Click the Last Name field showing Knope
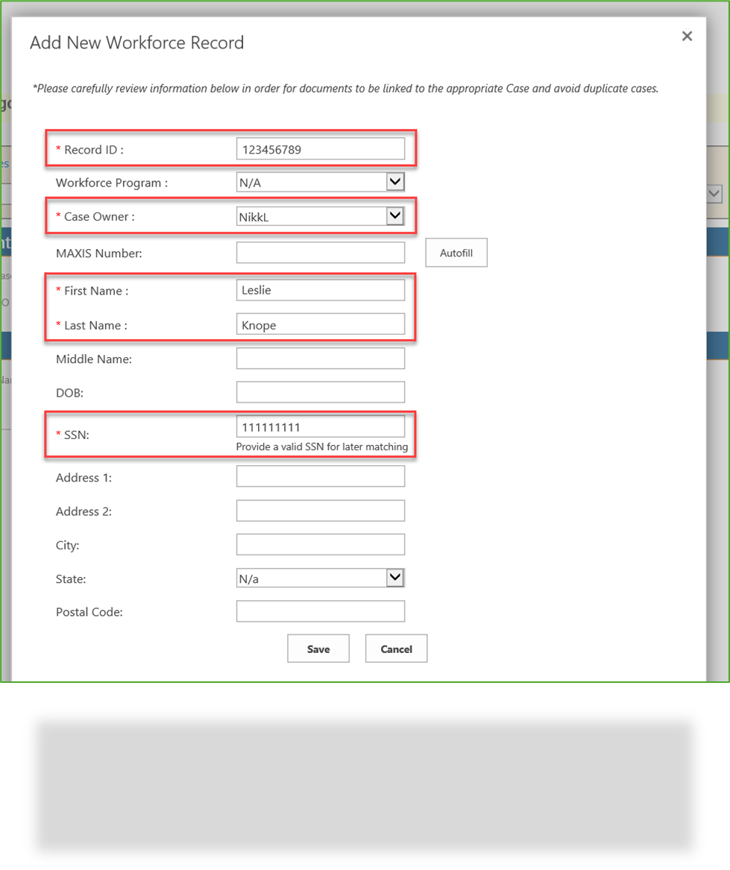 coord(320,324)
